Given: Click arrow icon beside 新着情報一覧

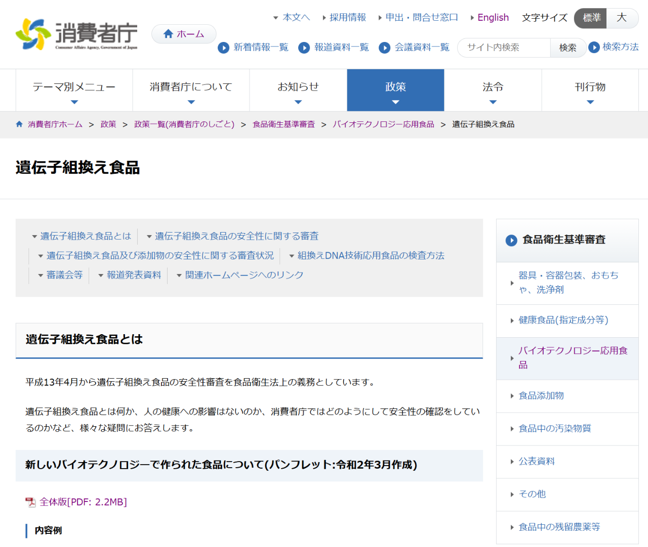Looking at the screenshot, I should [x=223, y=48].
